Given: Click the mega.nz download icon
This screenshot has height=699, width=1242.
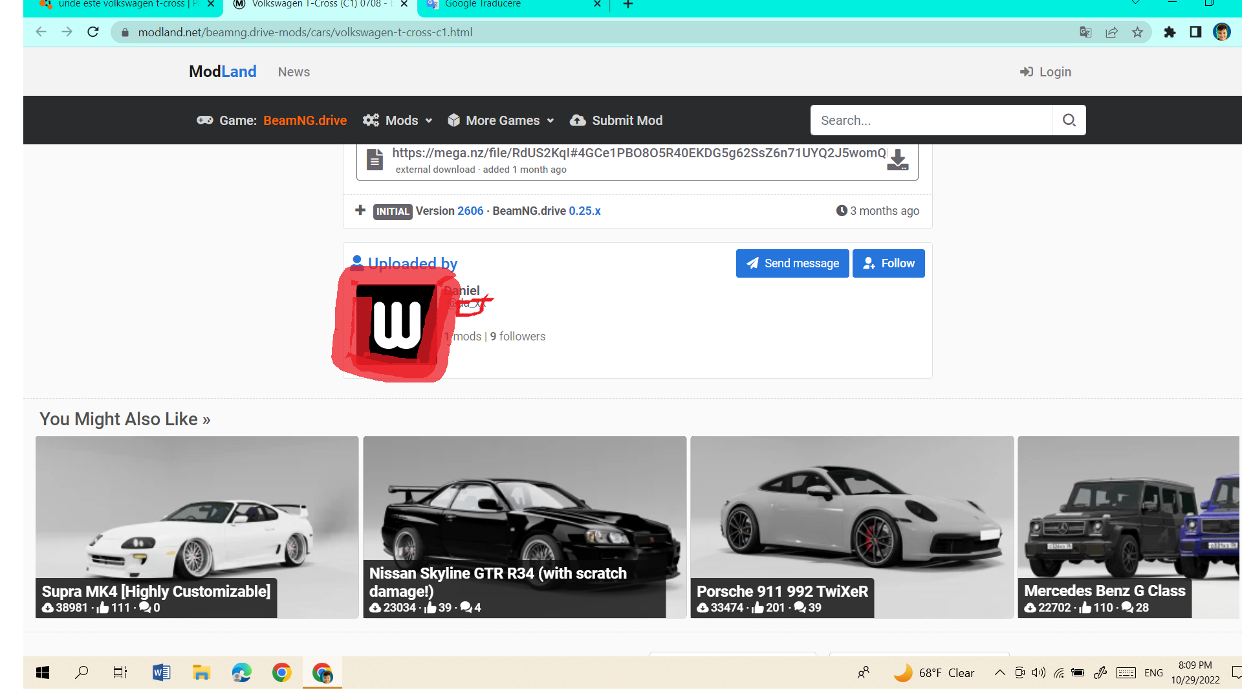Looking at the screenshot, I should pos(898,160).
